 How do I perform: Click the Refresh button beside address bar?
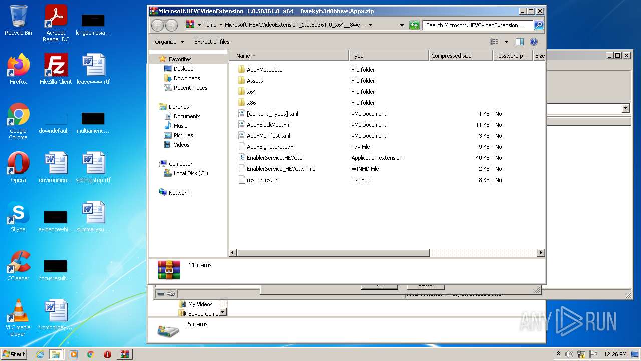tap(414, 25)
